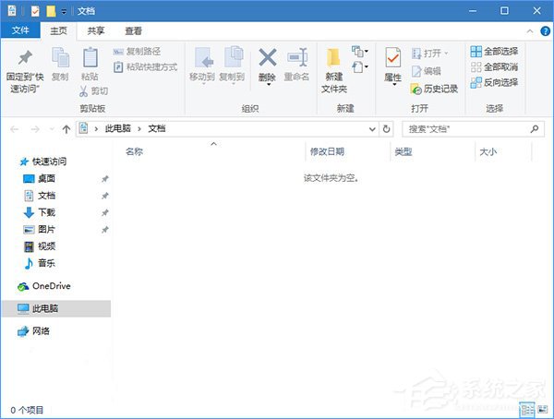Refresh the current folder view
The height and width of the screenshot is (419, 554).
click(386, 129)
